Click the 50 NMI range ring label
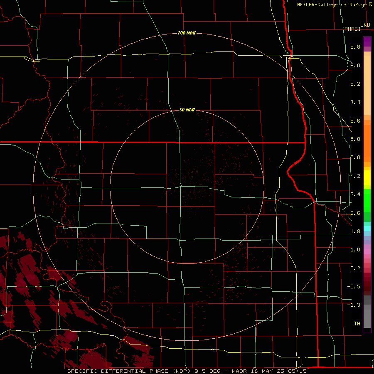Image resolution: width=374 pixels, height=374 pixels. tap(187, 110)
